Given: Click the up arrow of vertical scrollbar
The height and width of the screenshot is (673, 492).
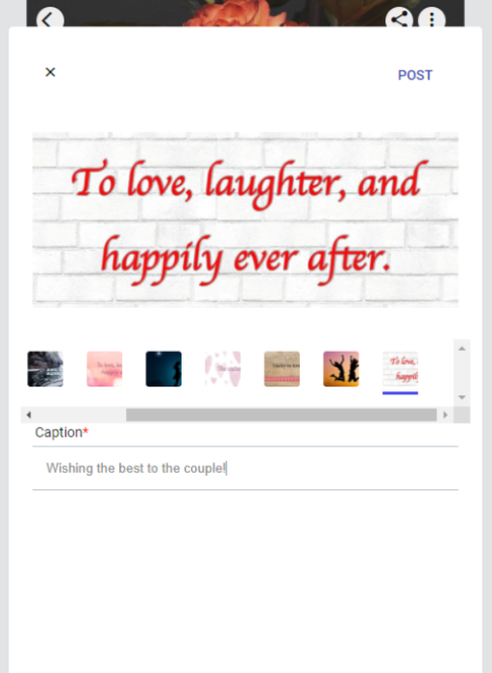Looking at the screenshot, I should [x=462, y=348].
